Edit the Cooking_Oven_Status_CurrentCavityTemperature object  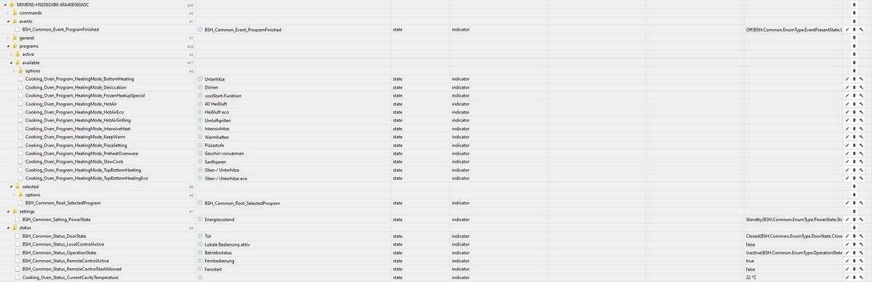pyautogui.click(x=847, y=278)
